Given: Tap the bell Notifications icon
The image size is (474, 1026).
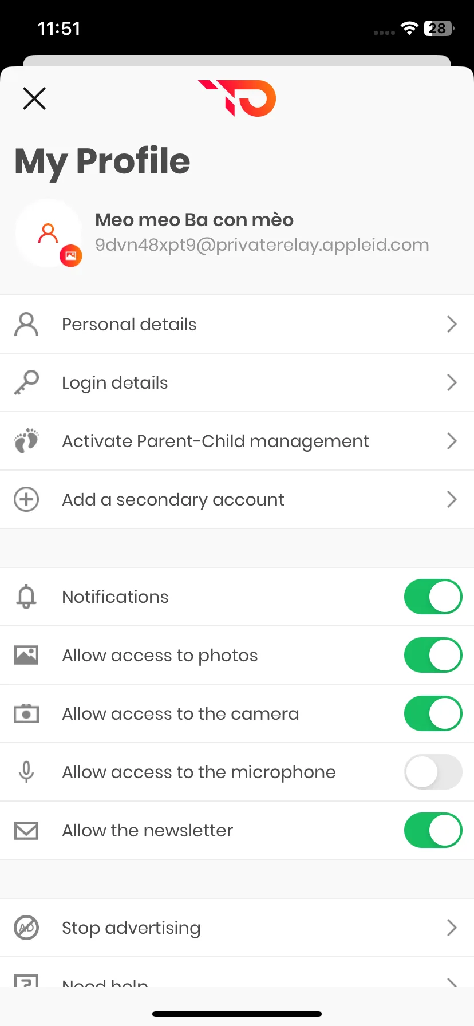Looking at the screenshot, I should point(26,597).
